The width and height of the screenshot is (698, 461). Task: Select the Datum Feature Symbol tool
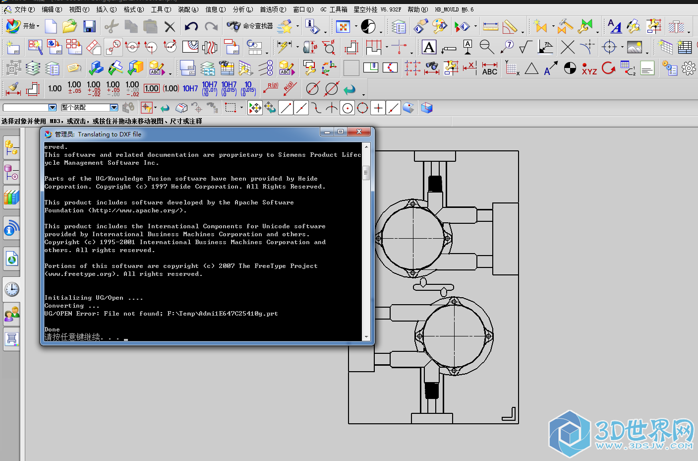point(467,47)
